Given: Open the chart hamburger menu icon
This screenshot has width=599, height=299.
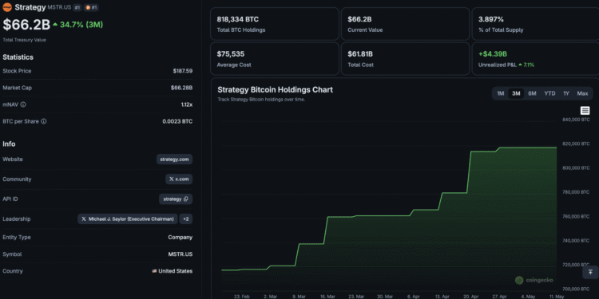Looking at the screenshot, I should click(x=585, y=111).
